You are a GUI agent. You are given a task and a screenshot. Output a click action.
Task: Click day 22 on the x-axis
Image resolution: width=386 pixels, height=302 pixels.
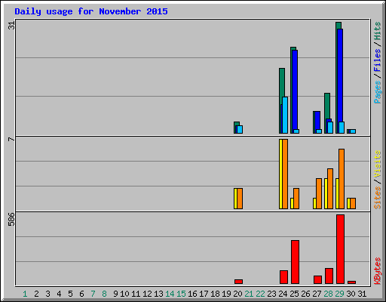[x=260, y=294]
